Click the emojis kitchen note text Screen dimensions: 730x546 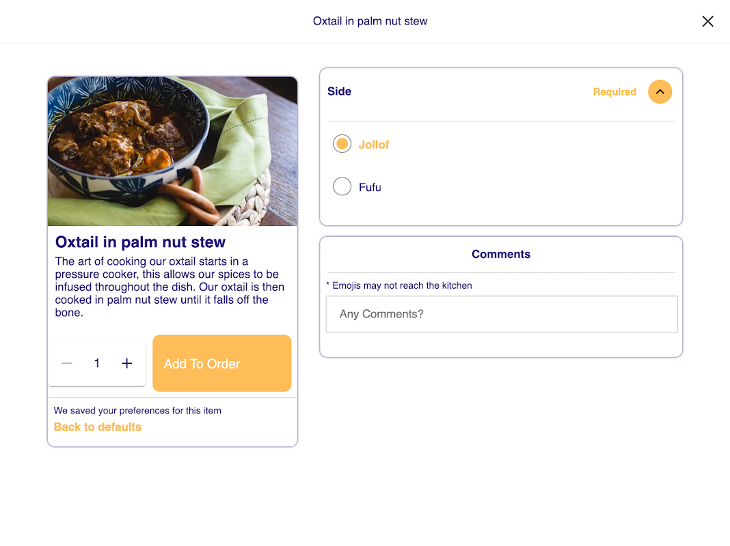399,285
